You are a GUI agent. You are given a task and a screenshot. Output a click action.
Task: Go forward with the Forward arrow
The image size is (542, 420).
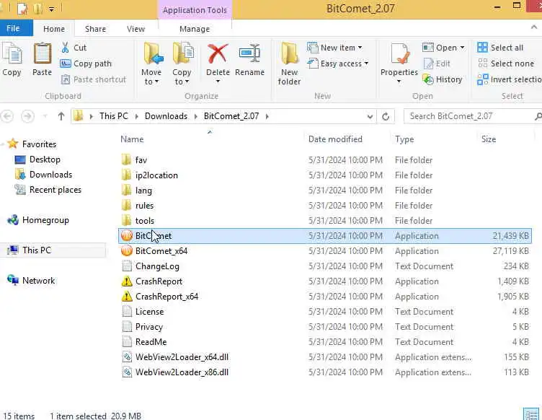27,116
